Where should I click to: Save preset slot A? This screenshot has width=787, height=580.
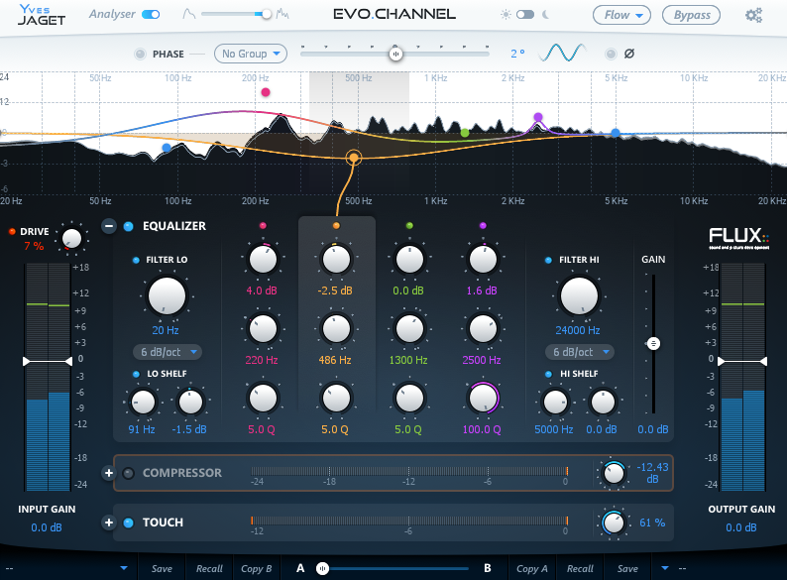(162, 568)
